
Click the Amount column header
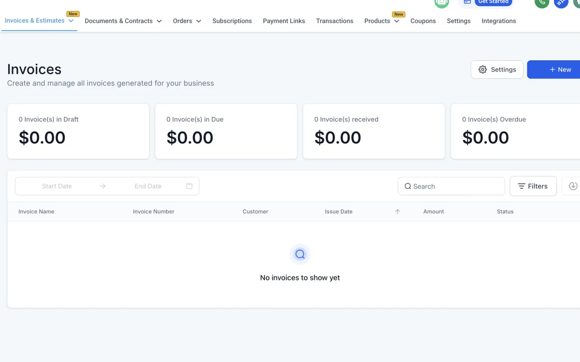[434, 211]
